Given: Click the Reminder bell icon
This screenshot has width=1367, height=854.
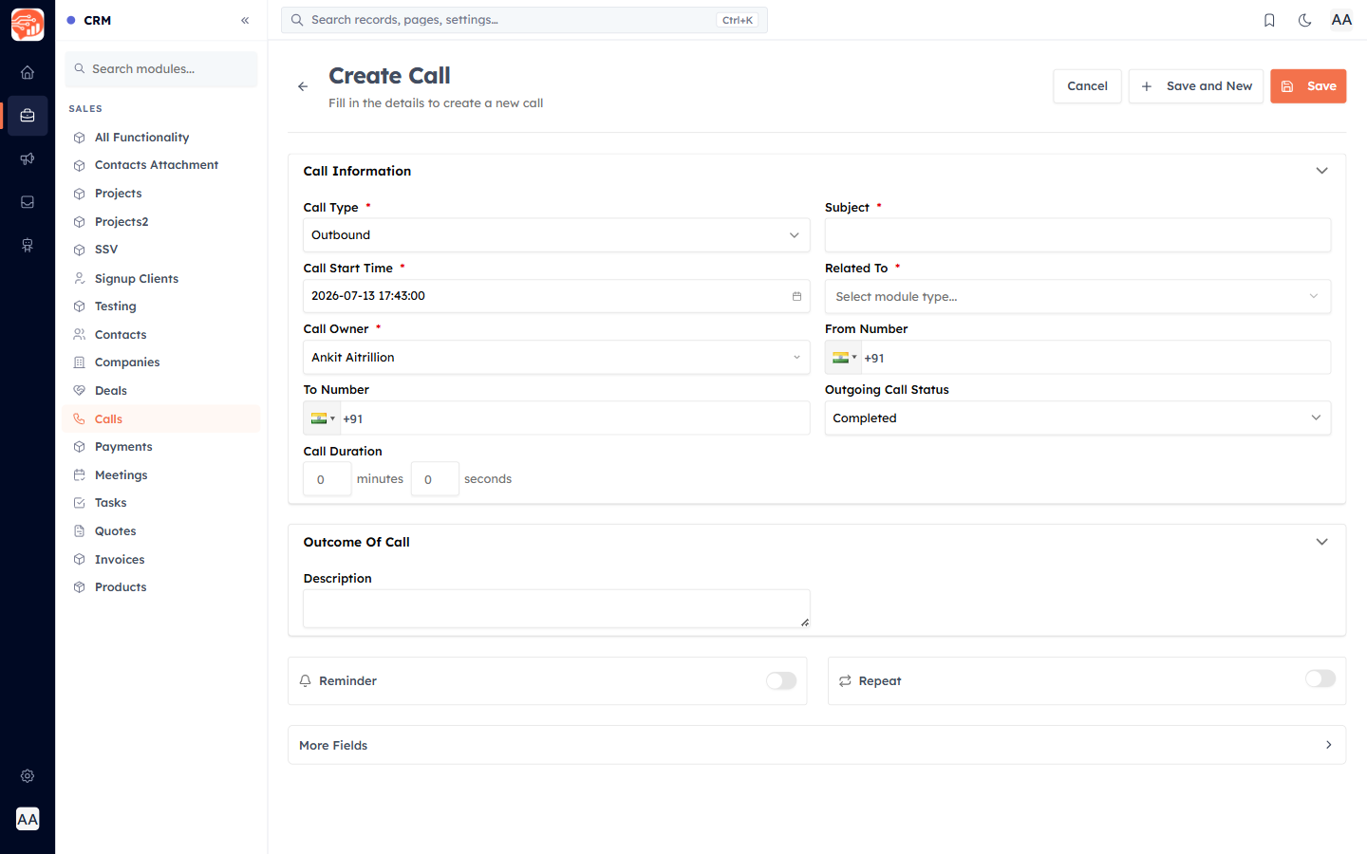Looking at the screenshot, I should pos(306,681).
